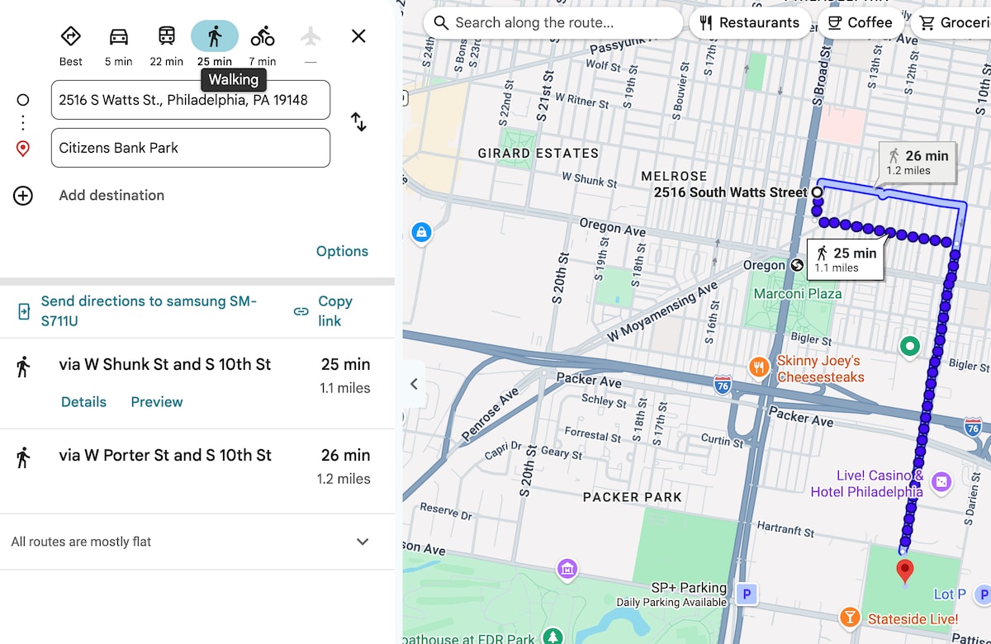Open route Options
The height and width of the screenshot is (644, 991).
coord(342,252)
